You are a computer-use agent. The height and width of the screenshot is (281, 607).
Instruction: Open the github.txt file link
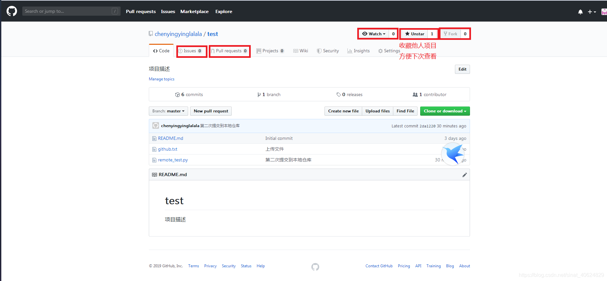pyautogui.click(x=167, y=149)
